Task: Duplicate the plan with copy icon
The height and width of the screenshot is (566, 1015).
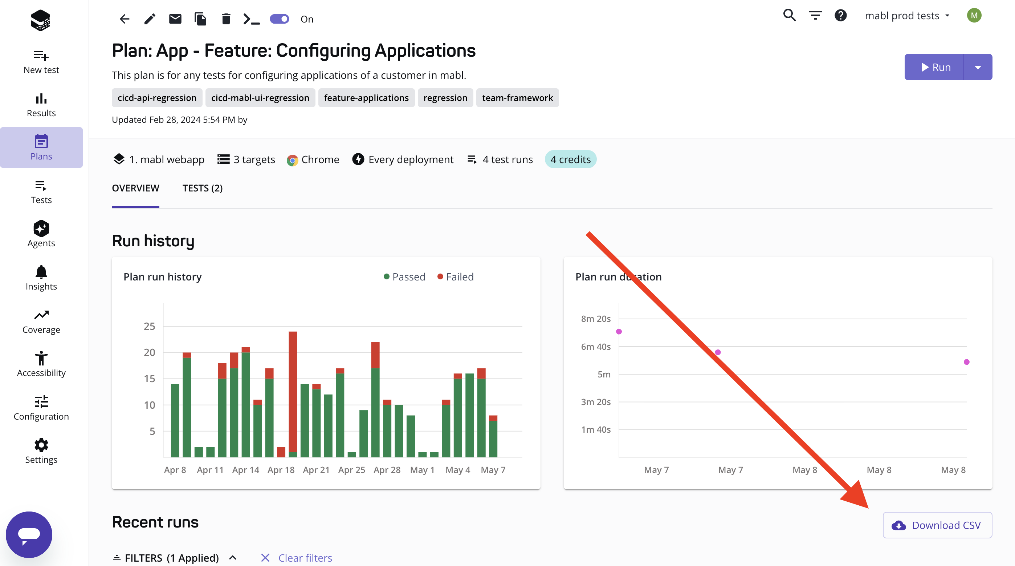Action: pyautogui.click(x=200, y=19)
